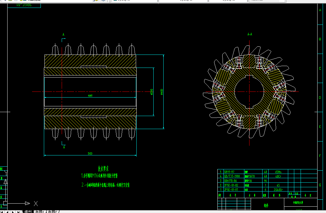The height and width of the screenshot is (213, 326).
Task: Jump to first layout tab arrow
Action: pos(2,212)
